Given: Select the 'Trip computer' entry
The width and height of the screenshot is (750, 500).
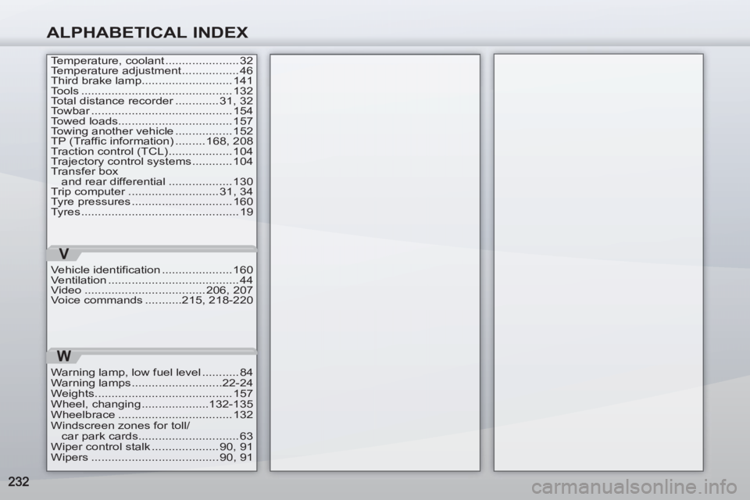Looking at the screenshot, I should click(x=152, y=192).
